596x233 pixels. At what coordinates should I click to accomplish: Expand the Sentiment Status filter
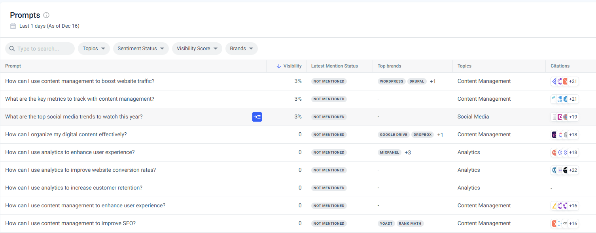point(141,49)
